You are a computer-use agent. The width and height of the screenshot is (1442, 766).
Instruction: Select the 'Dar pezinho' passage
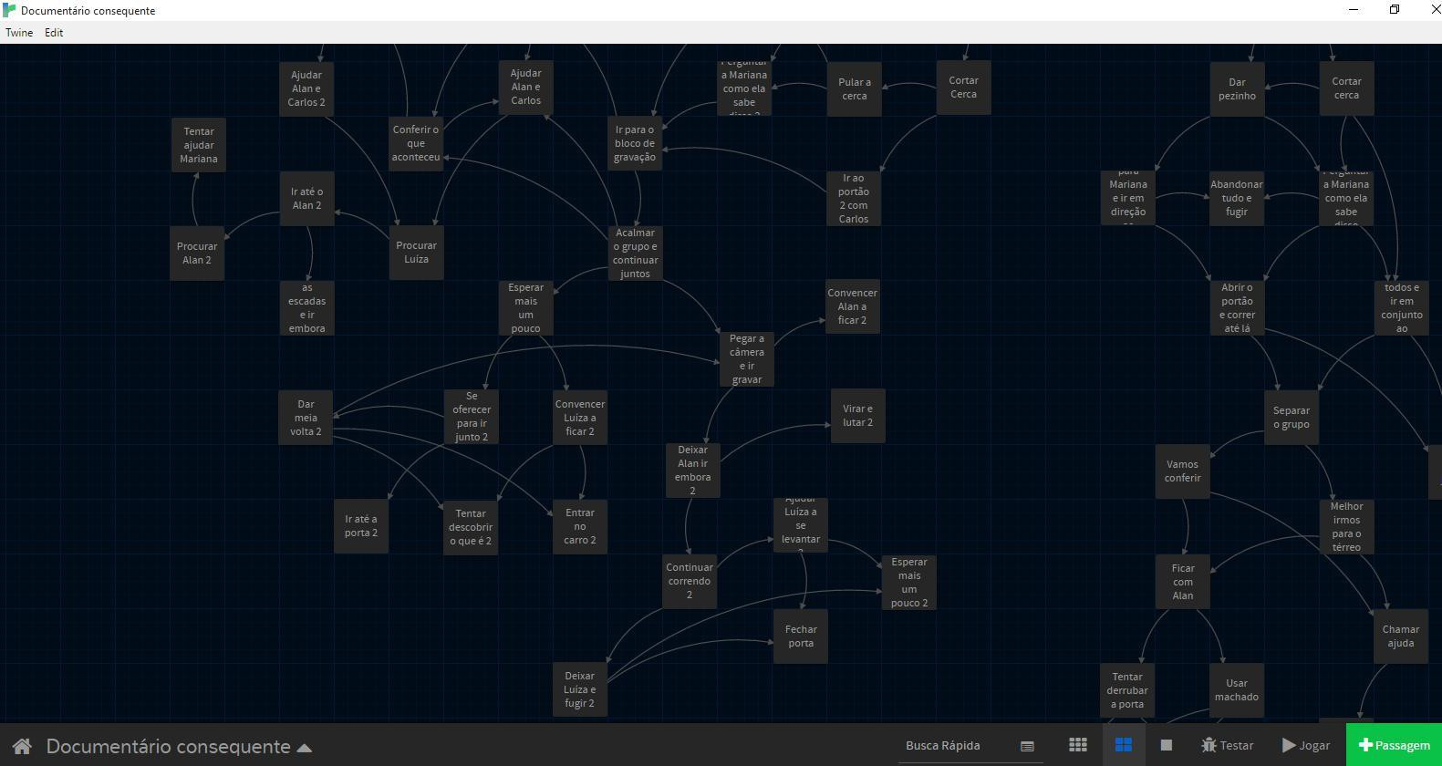click(1237, 88)
